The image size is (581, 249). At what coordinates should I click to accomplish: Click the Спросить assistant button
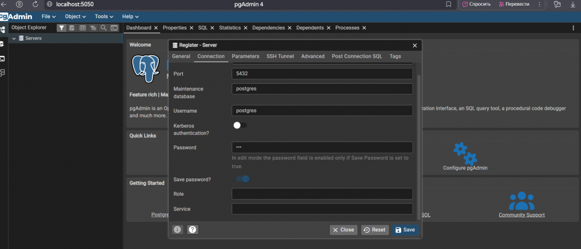[x=477, y=5]
